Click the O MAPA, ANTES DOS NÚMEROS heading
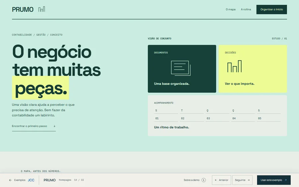This screenshot has height=187, width=299. coord(41,171)
